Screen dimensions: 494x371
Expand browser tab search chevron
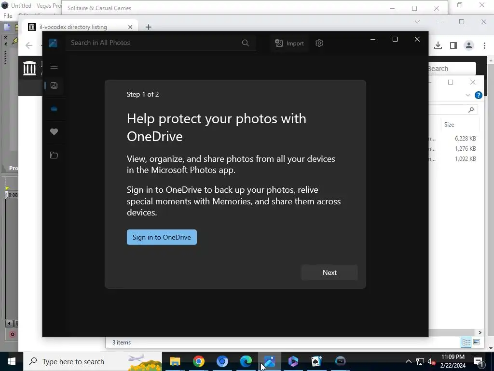coord(417,22)
